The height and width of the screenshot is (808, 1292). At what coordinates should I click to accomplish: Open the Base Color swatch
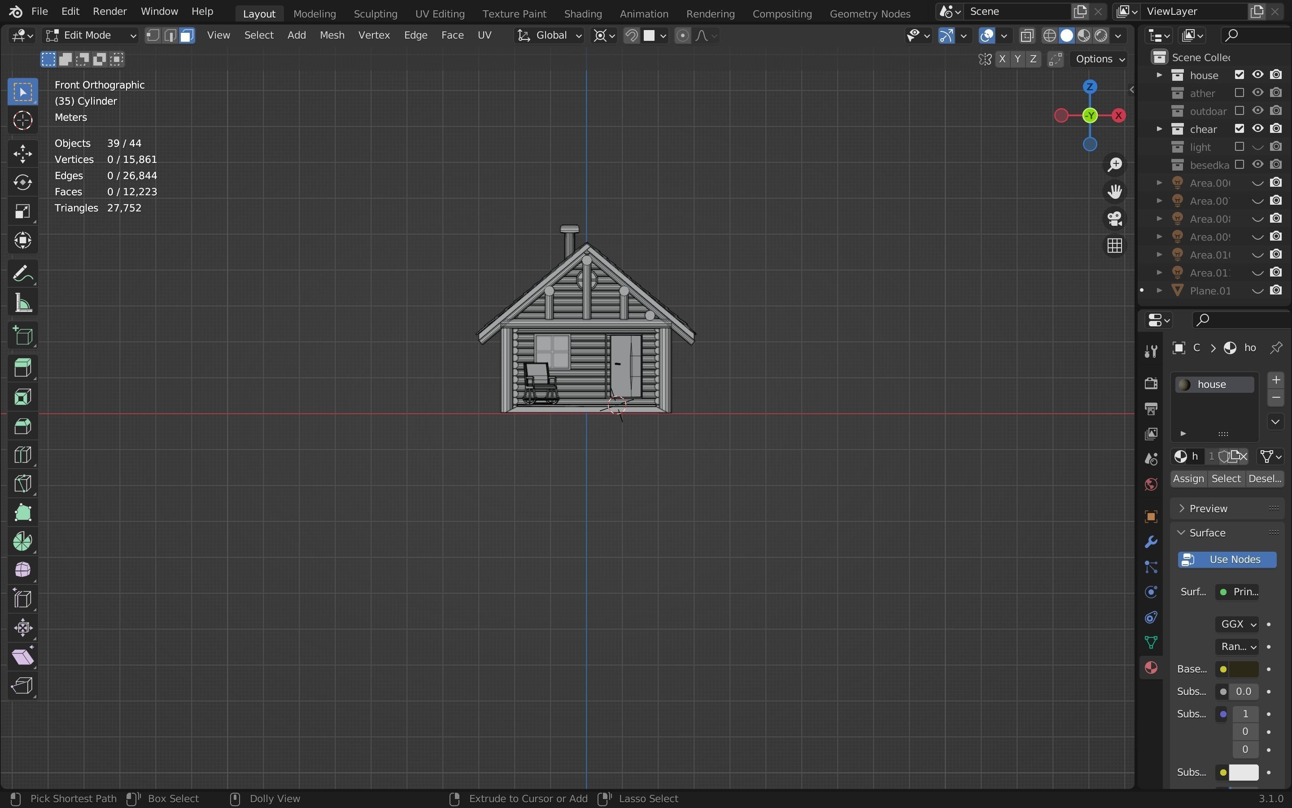[x=1244, y=669]
